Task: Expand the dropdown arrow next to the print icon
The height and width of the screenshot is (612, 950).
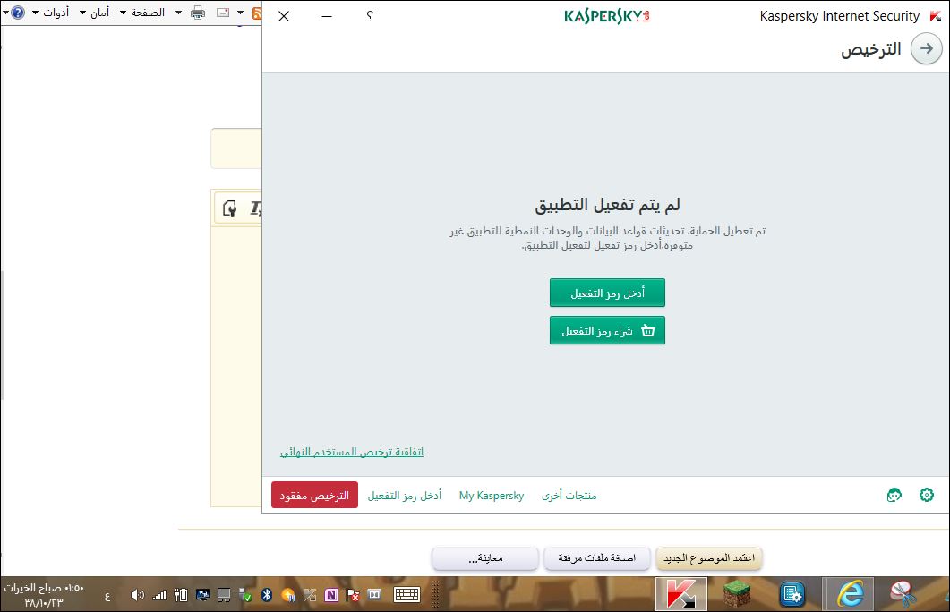Action: [179, 13]
